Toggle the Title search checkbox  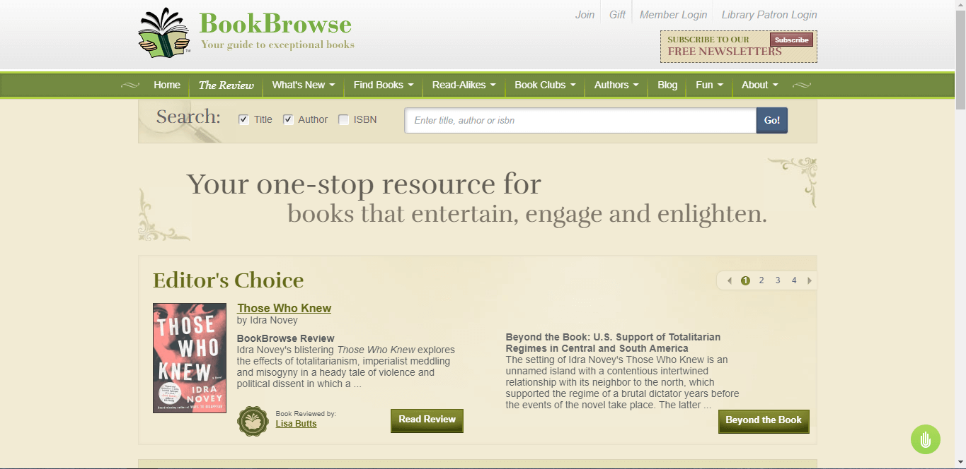click(244, 119)
